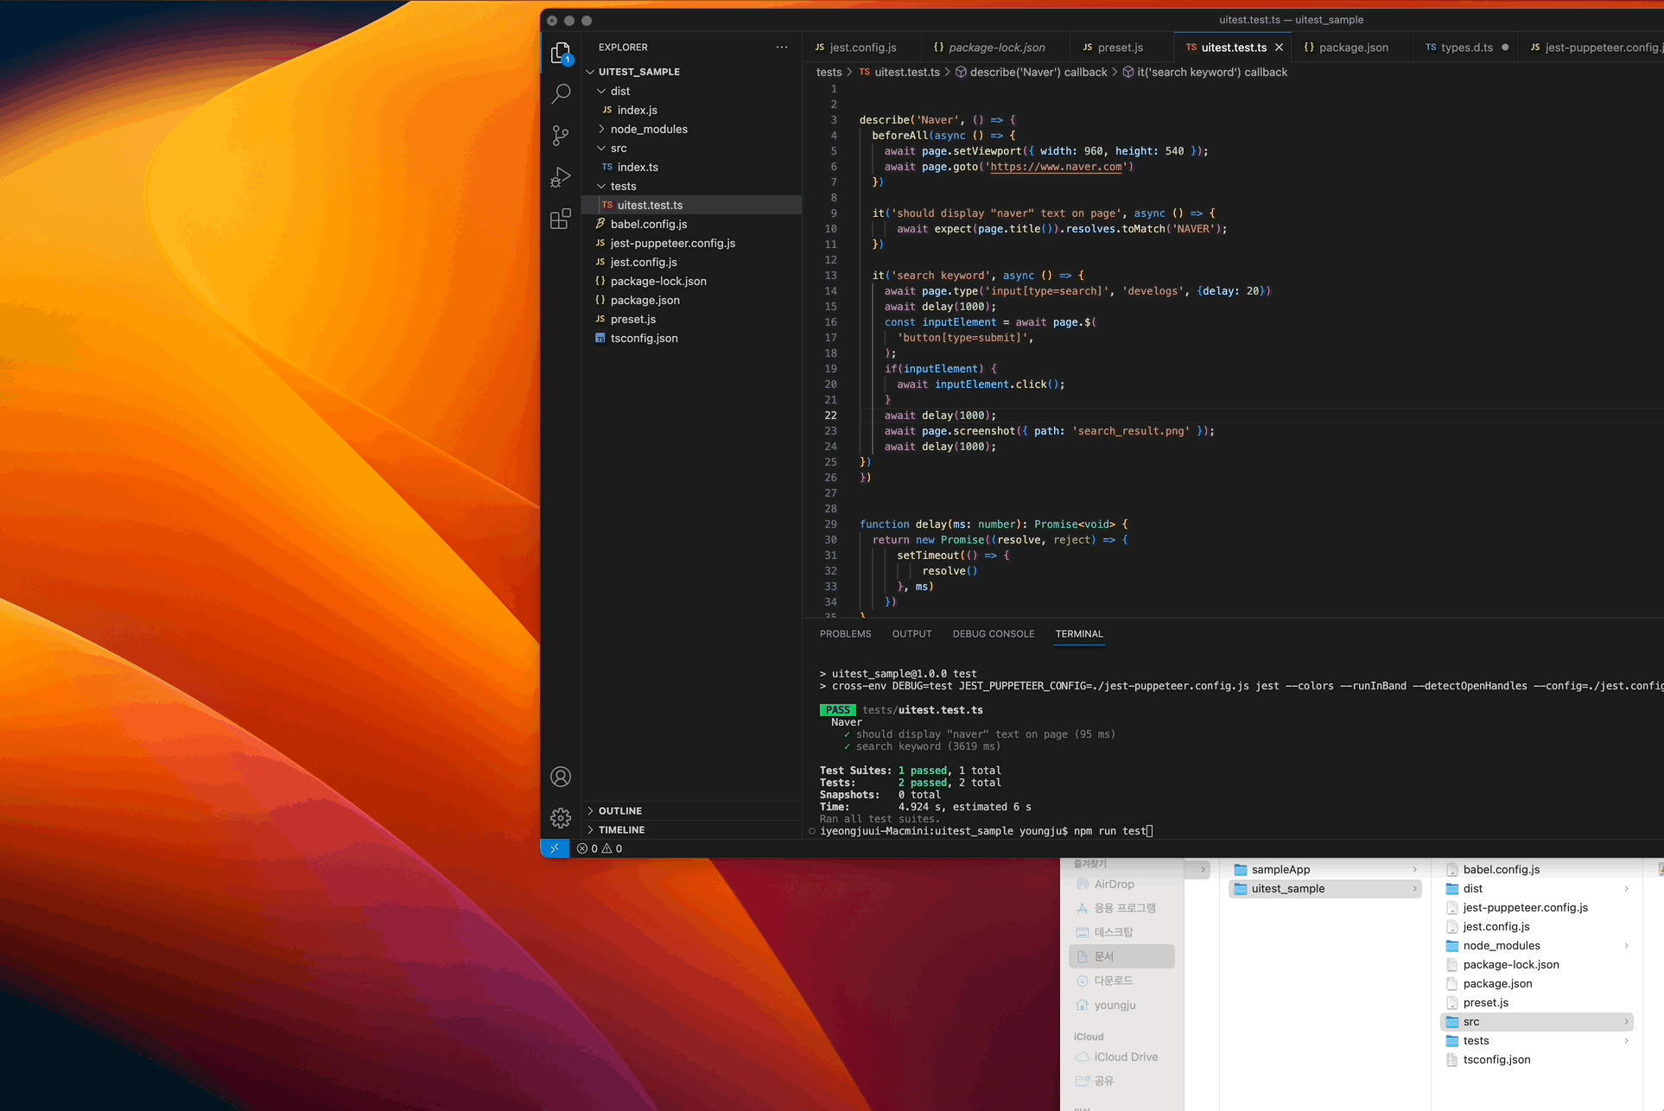Screen dimensions: 1664x1111
Task: Open the Run and Debug view
Action: point(561,177)
